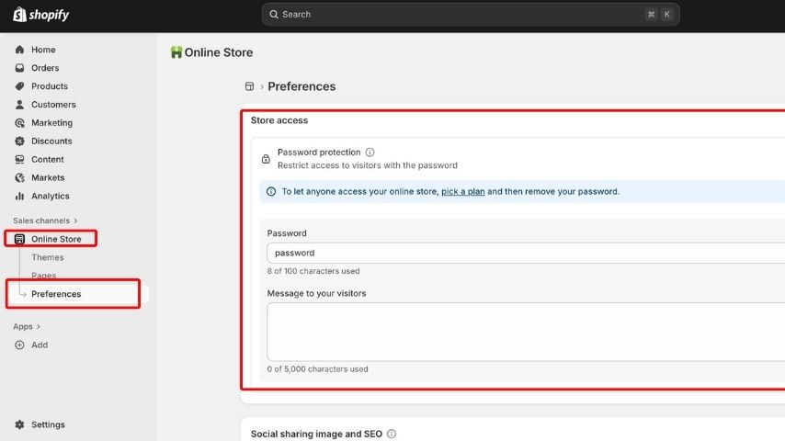The height and width of the screenshot is (441, 785).
Task: Click the info icon in blue banner
Action: tap(271, 192)
